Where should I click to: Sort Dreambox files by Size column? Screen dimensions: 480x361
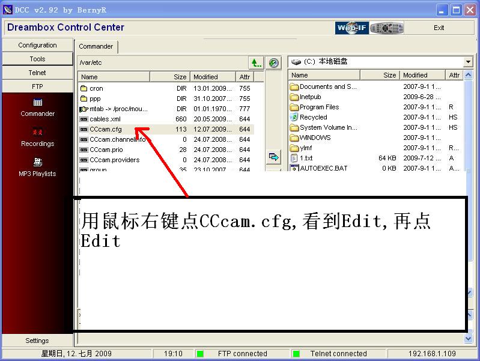(169, 77)
